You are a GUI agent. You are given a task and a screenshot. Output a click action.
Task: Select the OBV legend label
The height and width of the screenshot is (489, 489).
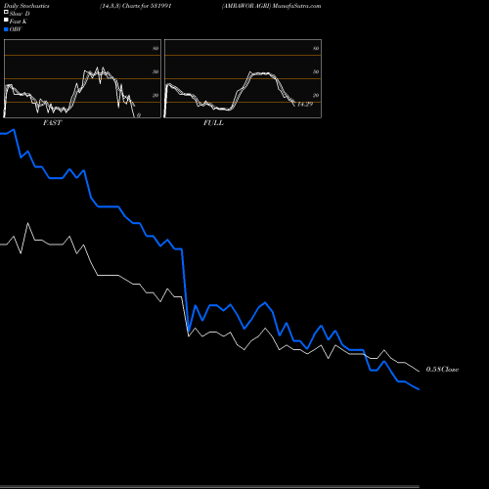point(16,29)
